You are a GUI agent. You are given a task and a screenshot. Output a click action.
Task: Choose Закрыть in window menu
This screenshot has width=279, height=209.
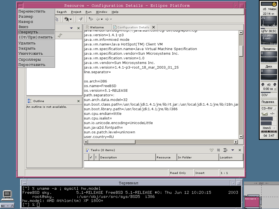pyautogui.click(x=36, y=48)
